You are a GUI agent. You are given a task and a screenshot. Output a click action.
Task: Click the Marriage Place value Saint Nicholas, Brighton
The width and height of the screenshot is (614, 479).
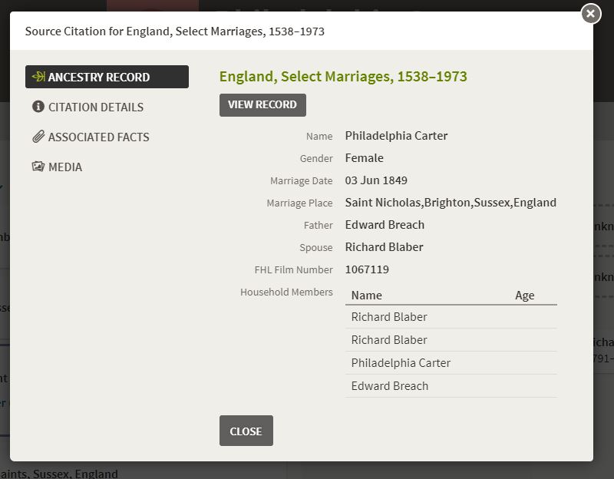[x=451, y=203]
